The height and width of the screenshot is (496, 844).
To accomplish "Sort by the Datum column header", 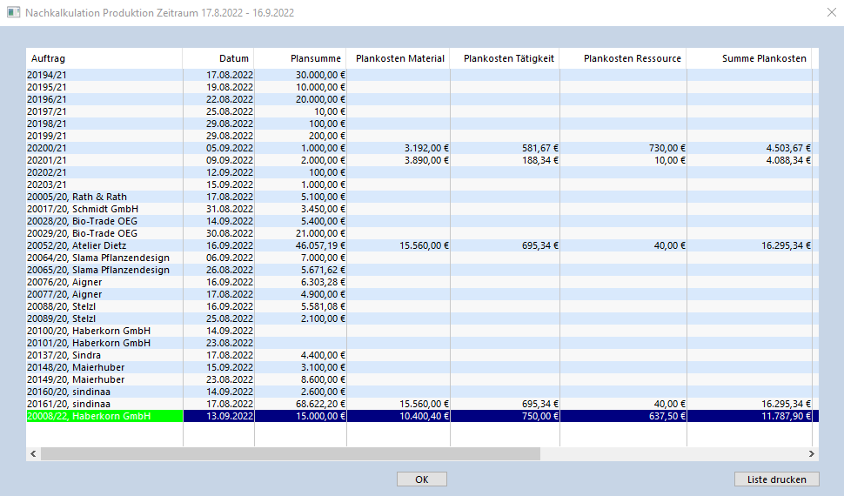I will coord(218,58).
